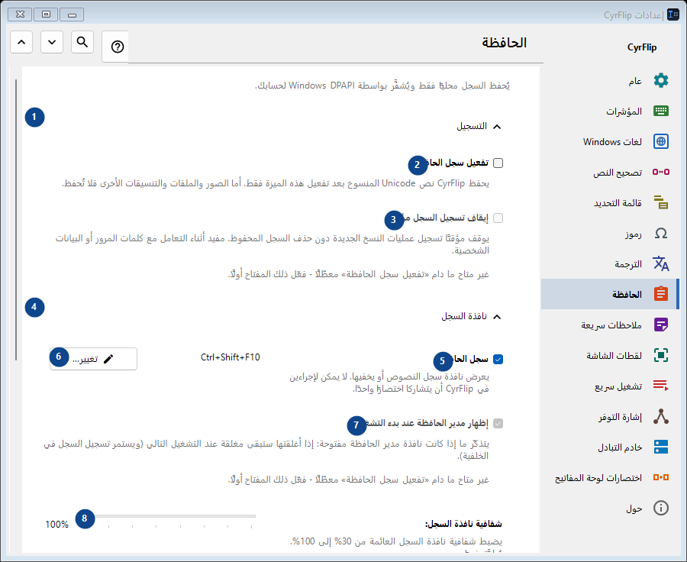This screenshot has width=687, height=562.
Task: Click the translate icon for الترجمة
Action: point(661,263)
